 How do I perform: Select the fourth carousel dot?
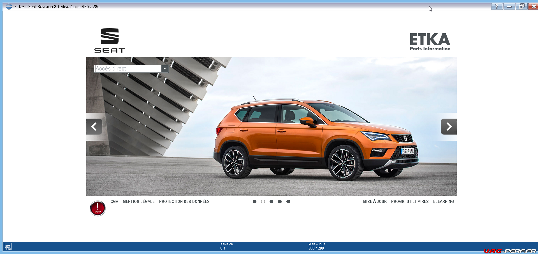pos(280,201)
